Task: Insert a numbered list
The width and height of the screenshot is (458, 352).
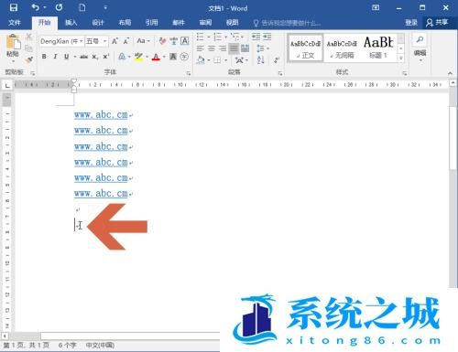Action: (217, 37)
